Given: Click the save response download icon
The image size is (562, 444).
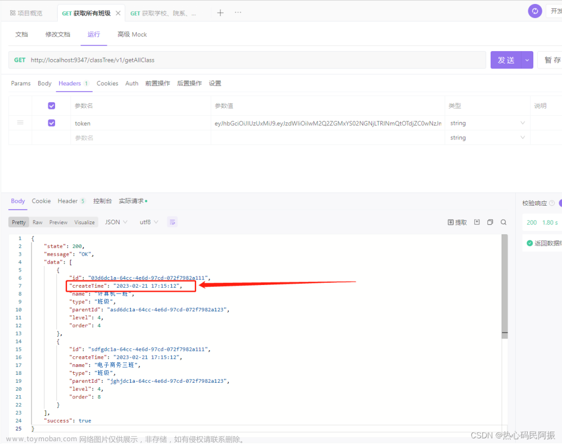Looking at the screenshot, I should tap(475, 221).
